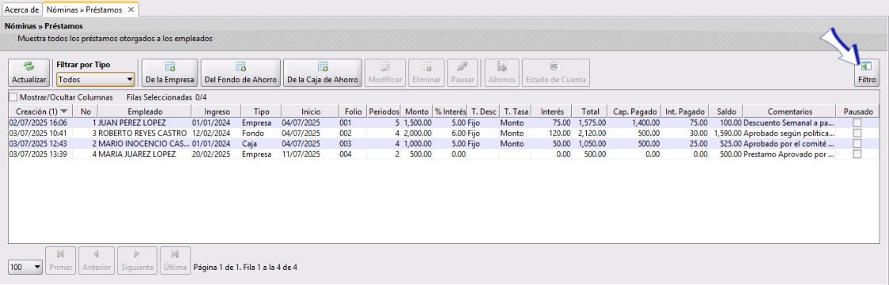Select the MARIO INOCENCIO CAS... employee cell

coord(144,143)
